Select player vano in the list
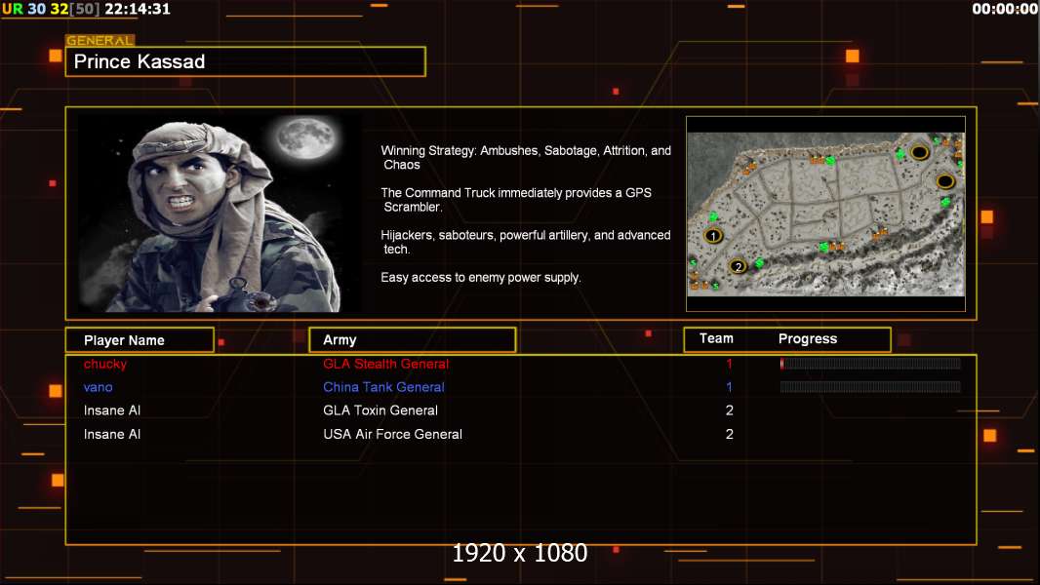The height and width of the screenshot is (585, 1040). pyautogui.click(x=99, y=387)
